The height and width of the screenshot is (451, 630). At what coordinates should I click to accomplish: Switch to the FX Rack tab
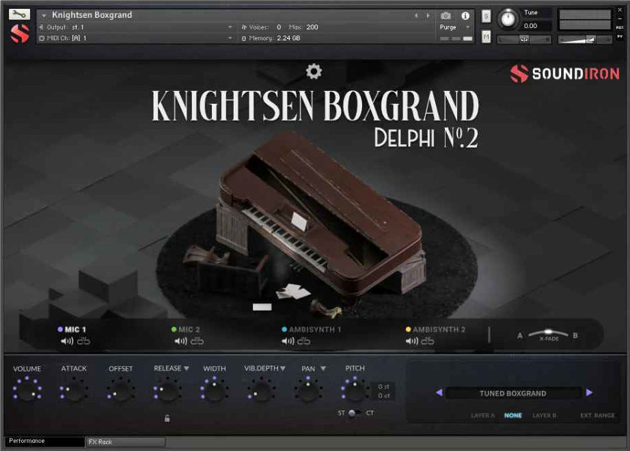102,442
